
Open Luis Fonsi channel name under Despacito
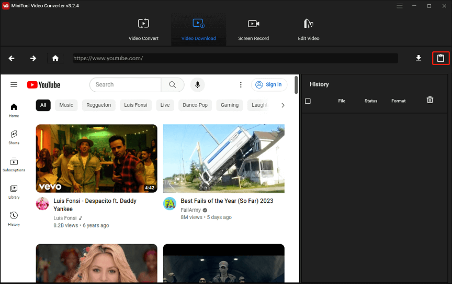65,218
